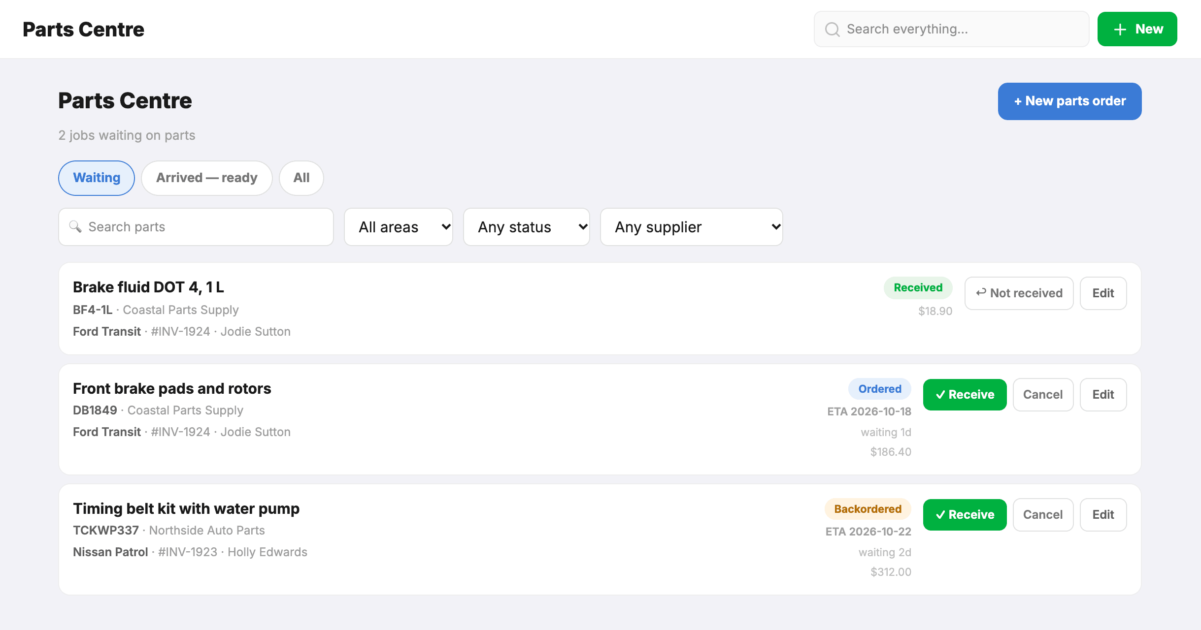Click the waiting 1d text
Viewport: 1201px width, 630px height.
886,432
